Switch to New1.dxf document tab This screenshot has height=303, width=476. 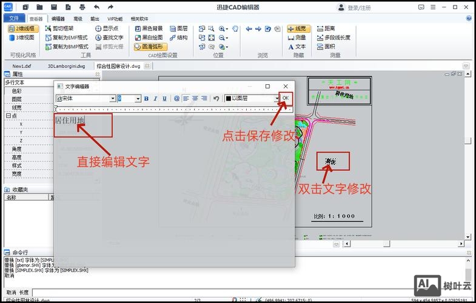point(22,66)
